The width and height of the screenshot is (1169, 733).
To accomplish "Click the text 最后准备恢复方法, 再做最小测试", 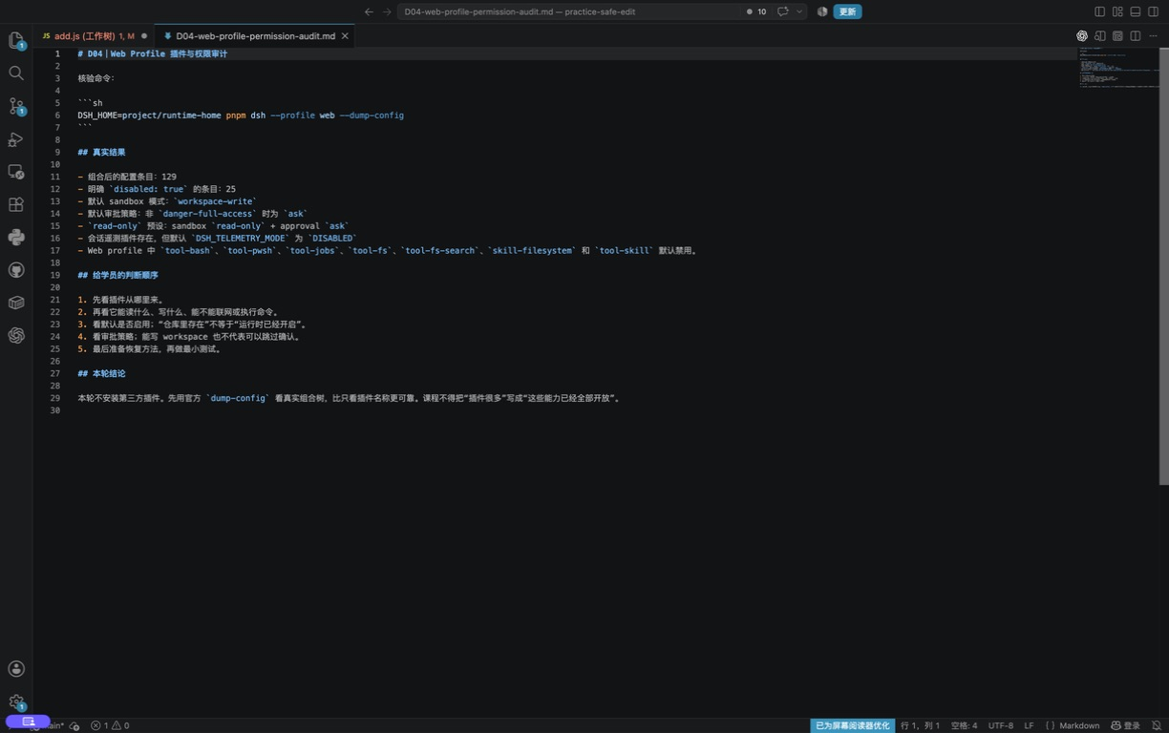I will coord(157,348).
